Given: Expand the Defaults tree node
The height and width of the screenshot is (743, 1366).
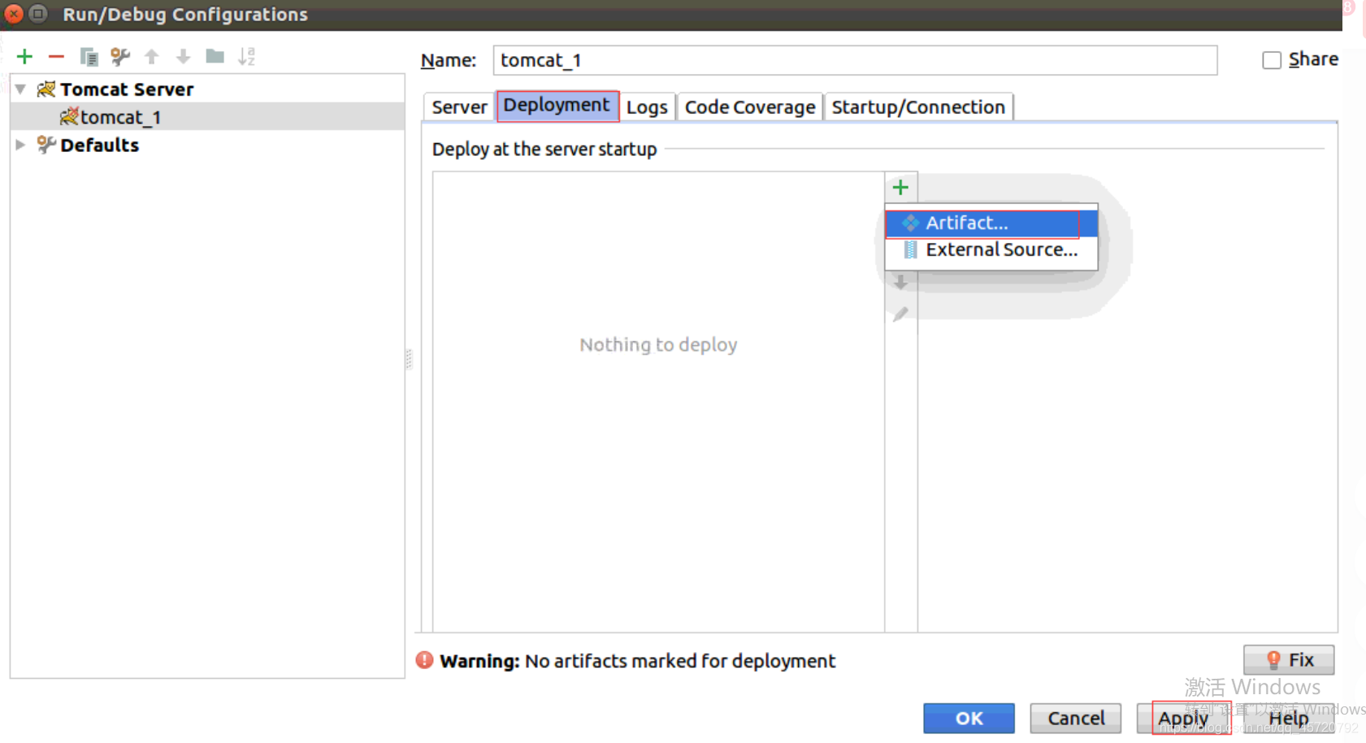Looking at the screenshot, I should click(21, 145).
